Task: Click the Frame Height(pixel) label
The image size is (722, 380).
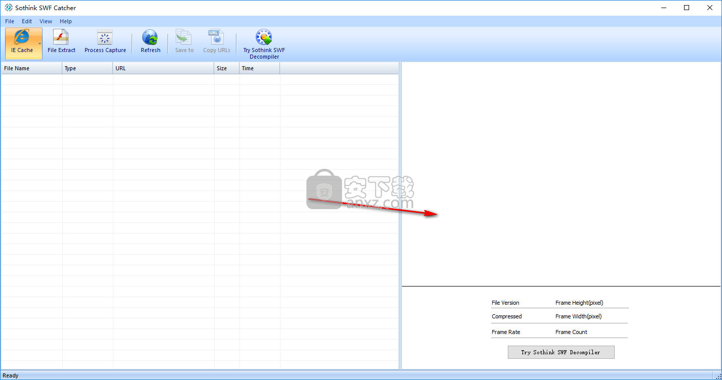Action: point(579,303)
